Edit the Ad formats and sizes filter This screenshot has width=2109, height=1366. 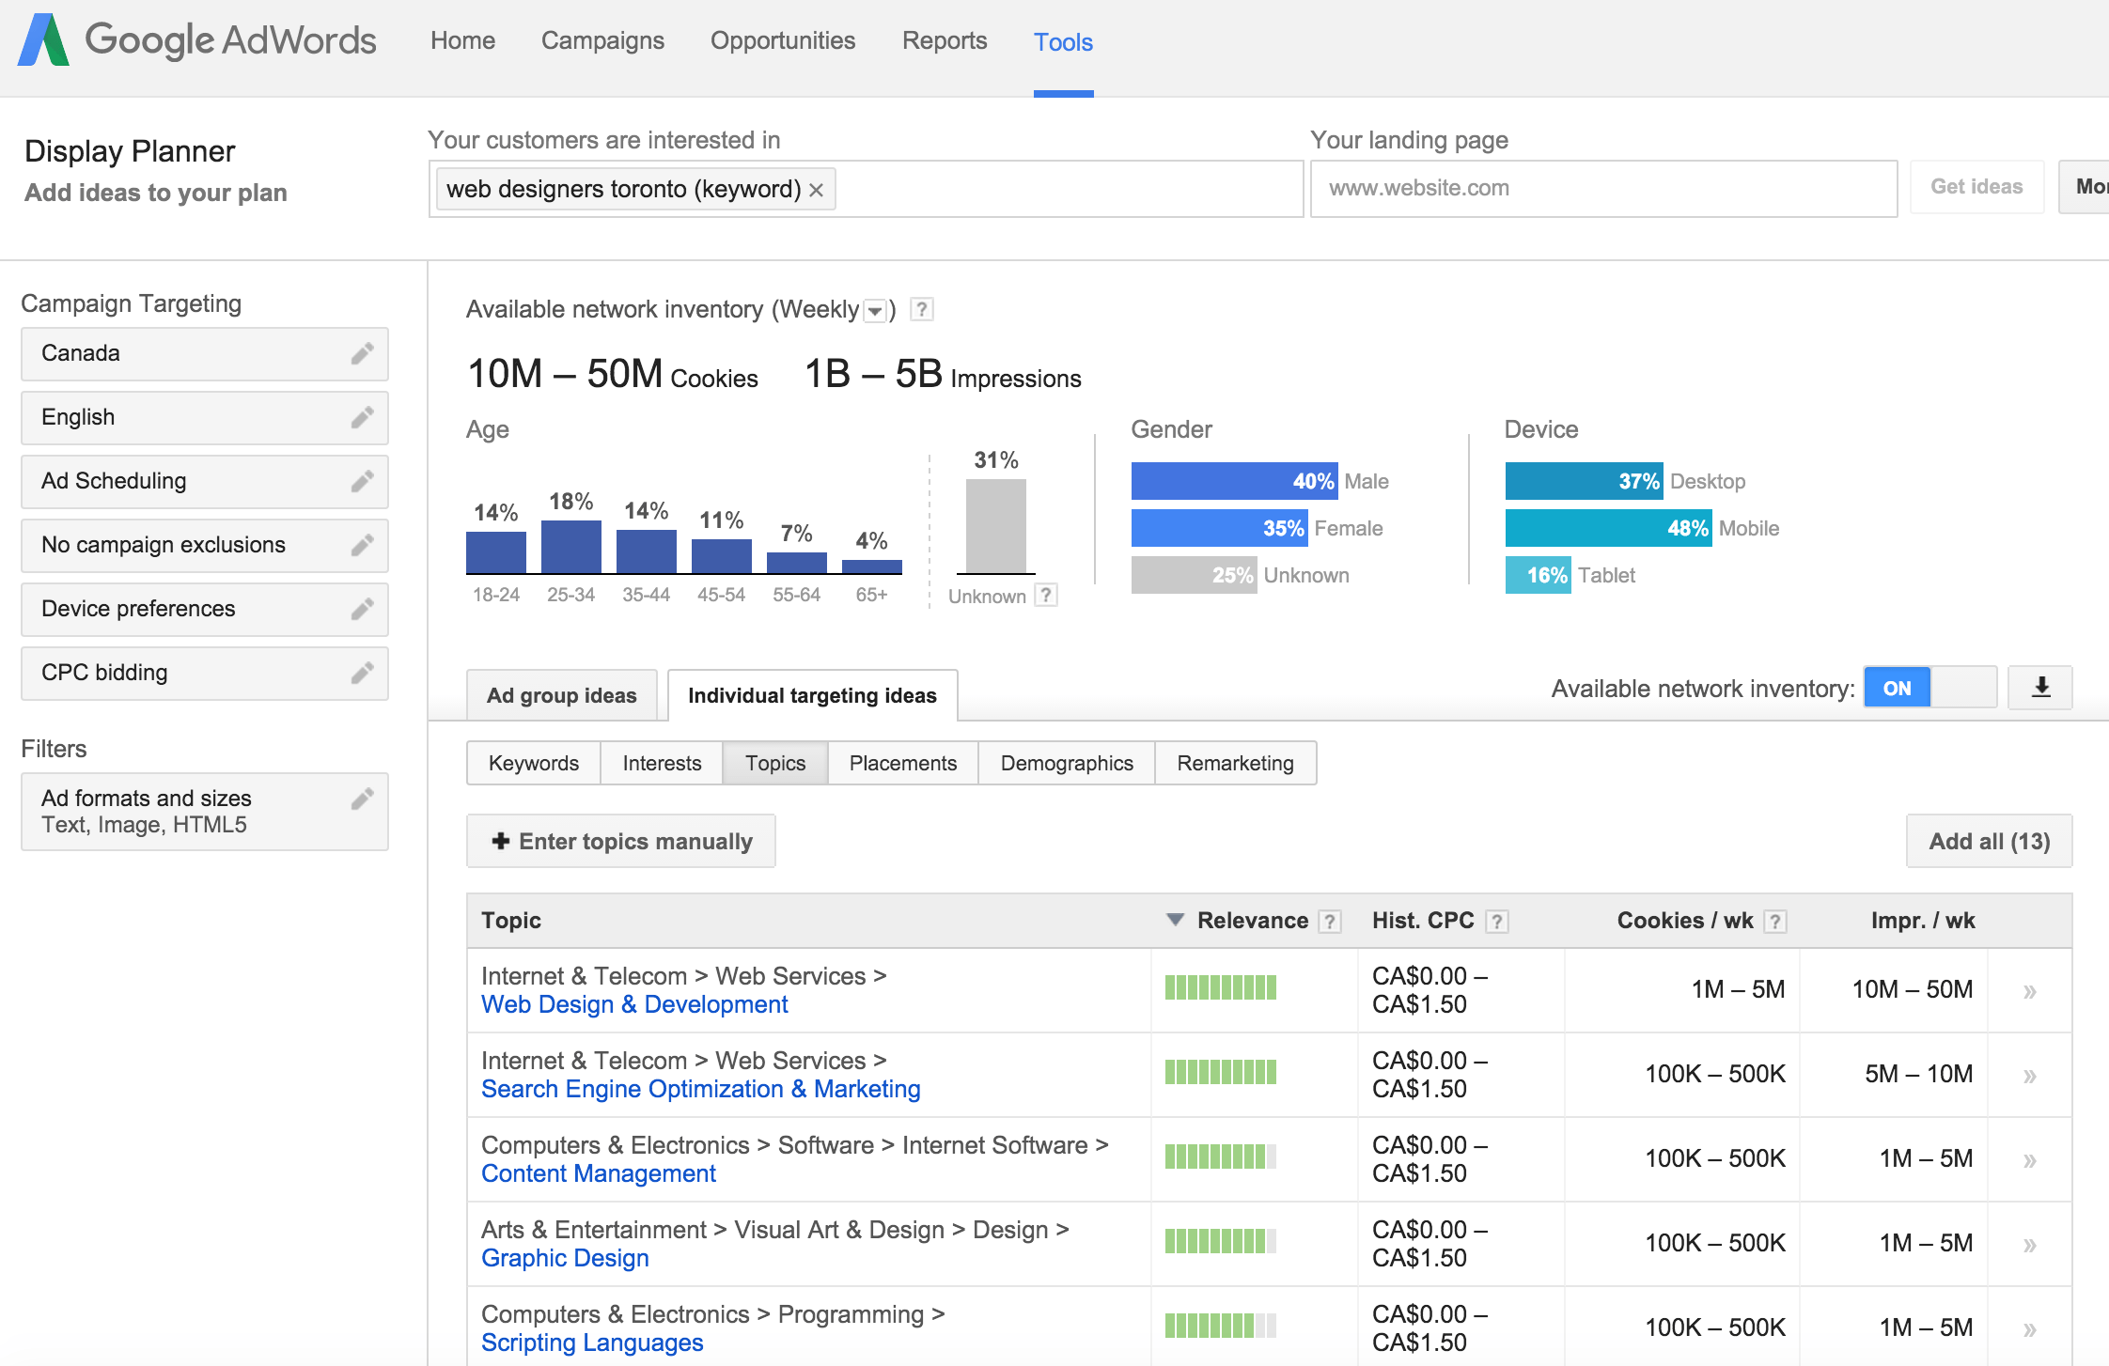(x=362, y=798)
